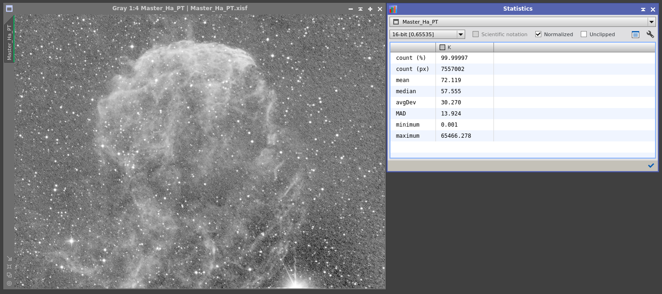Select the 'maximum' row label
Screen dimensions: 662x294
408,136
